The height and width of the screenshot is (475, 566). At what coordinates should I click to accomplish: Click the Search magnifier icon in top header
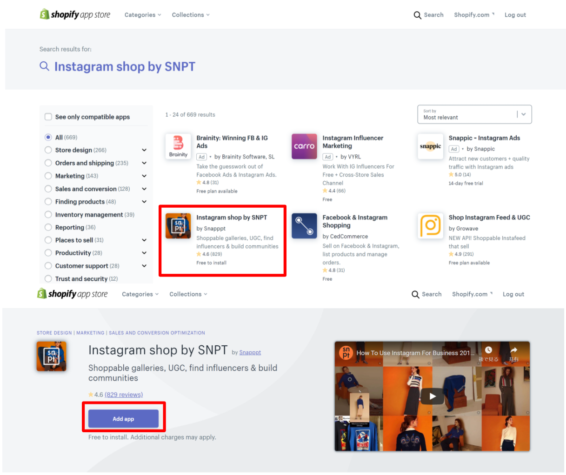pyautogui.click(x=417, y=15)
